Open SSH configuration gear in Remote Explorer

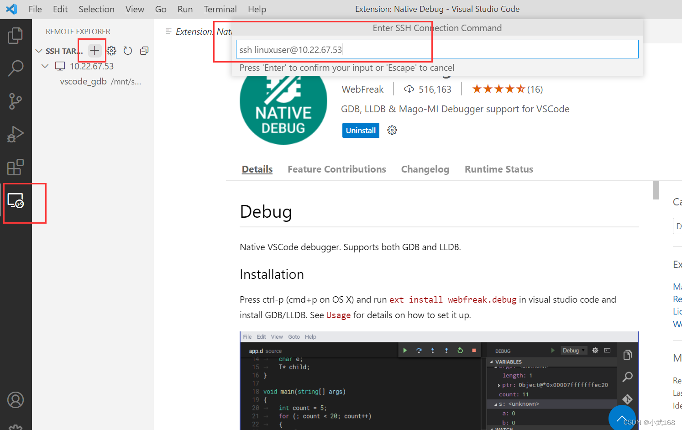pos(111,50)
